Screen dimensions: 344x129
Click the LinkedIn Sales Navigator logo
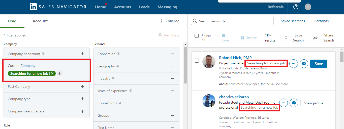(x=58, y=7)
